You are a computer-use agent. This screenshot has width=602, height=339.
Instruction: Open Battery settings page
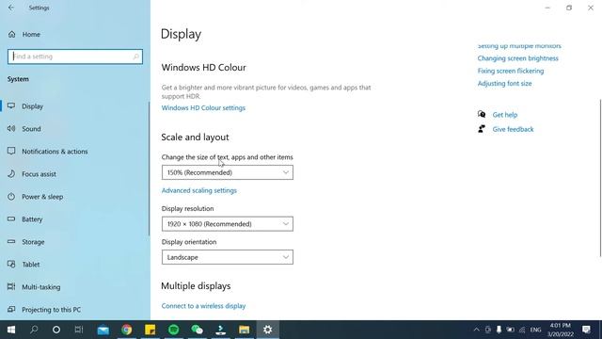pyautogui.click(x=32, y=219)
